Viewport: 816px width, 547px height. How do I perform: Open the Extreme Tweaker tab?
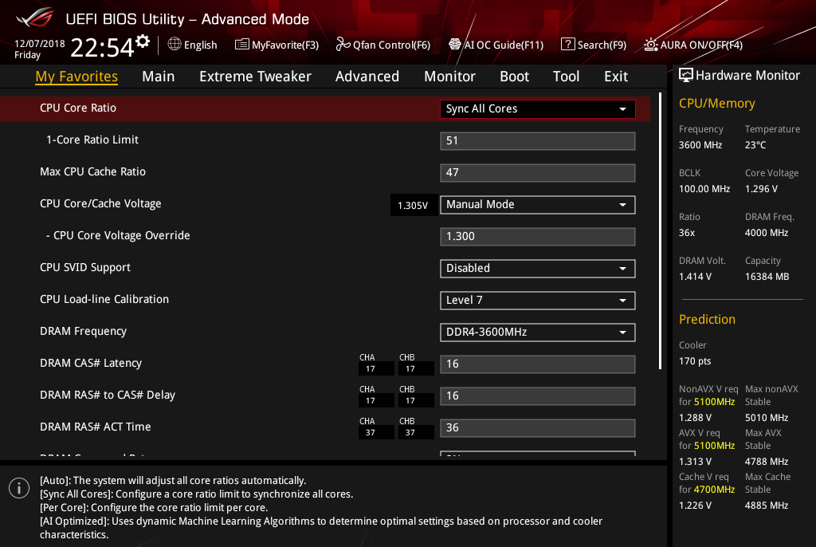tap(255, 77)
